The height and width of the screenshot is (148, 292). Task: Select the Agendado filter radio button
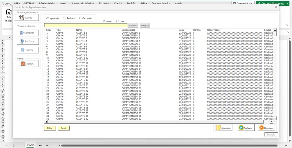pos(48,18)
